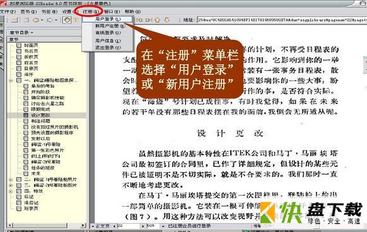The image size is (367, 232).
Task: Open the 文件 menu
Action: pos(8,11)
